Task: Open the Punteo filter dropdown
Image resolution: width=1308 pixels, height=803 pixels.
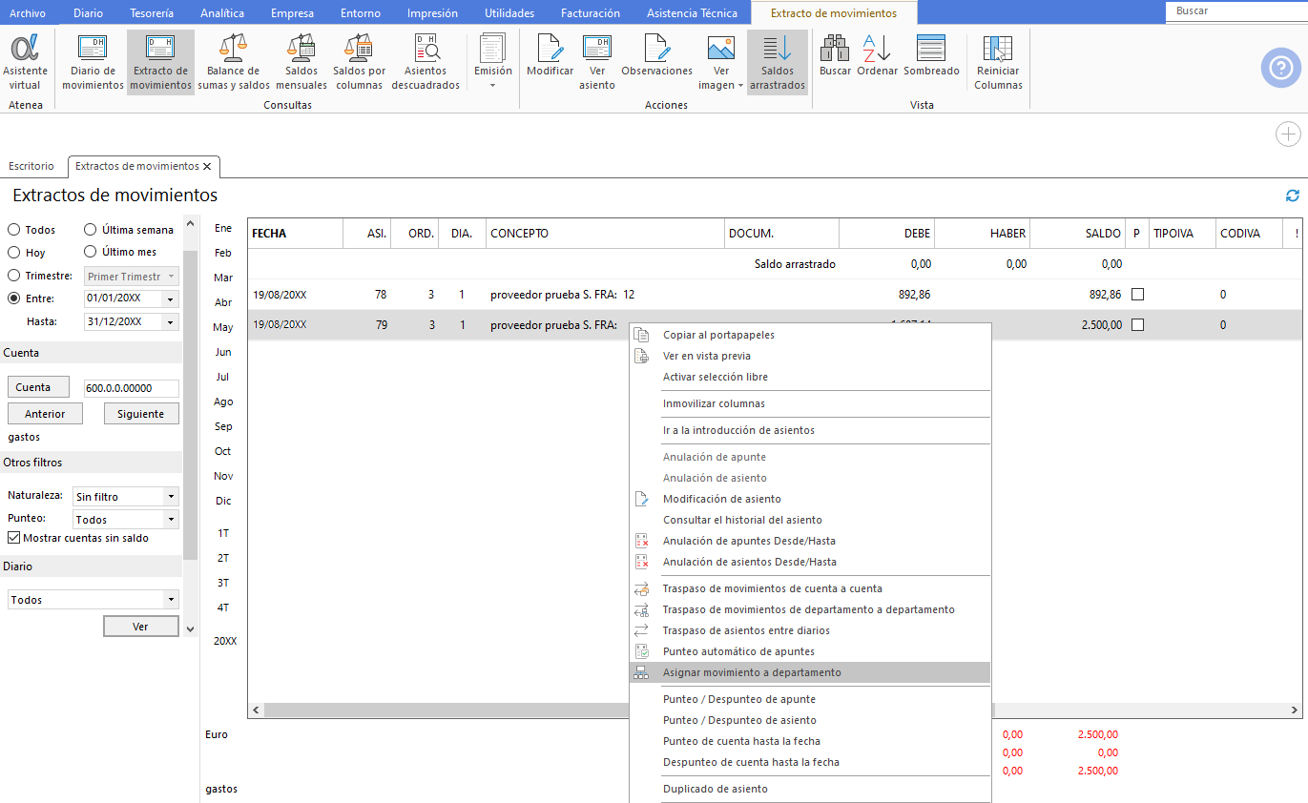Action: 171,520
